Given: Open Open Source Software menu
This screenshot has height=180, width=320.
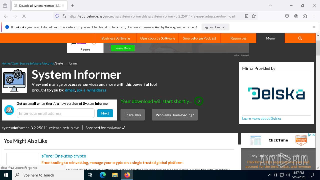Looking at the screenshot, I should point(157,38).
